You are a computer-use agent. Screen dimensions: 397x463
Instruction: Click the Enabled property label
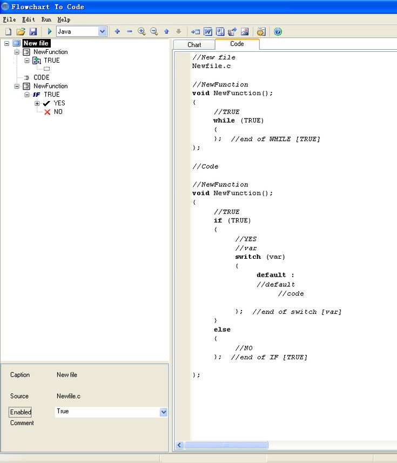pos(20,412)
